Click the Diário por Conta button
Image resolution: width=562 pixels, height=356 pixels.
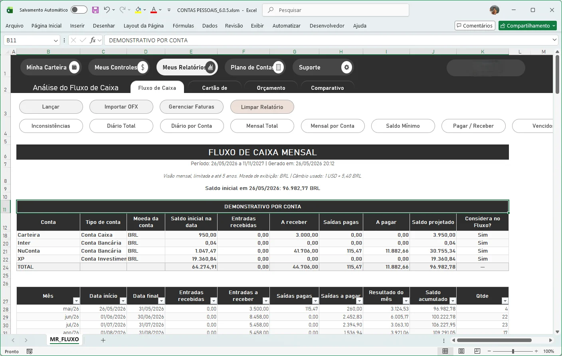192,126
